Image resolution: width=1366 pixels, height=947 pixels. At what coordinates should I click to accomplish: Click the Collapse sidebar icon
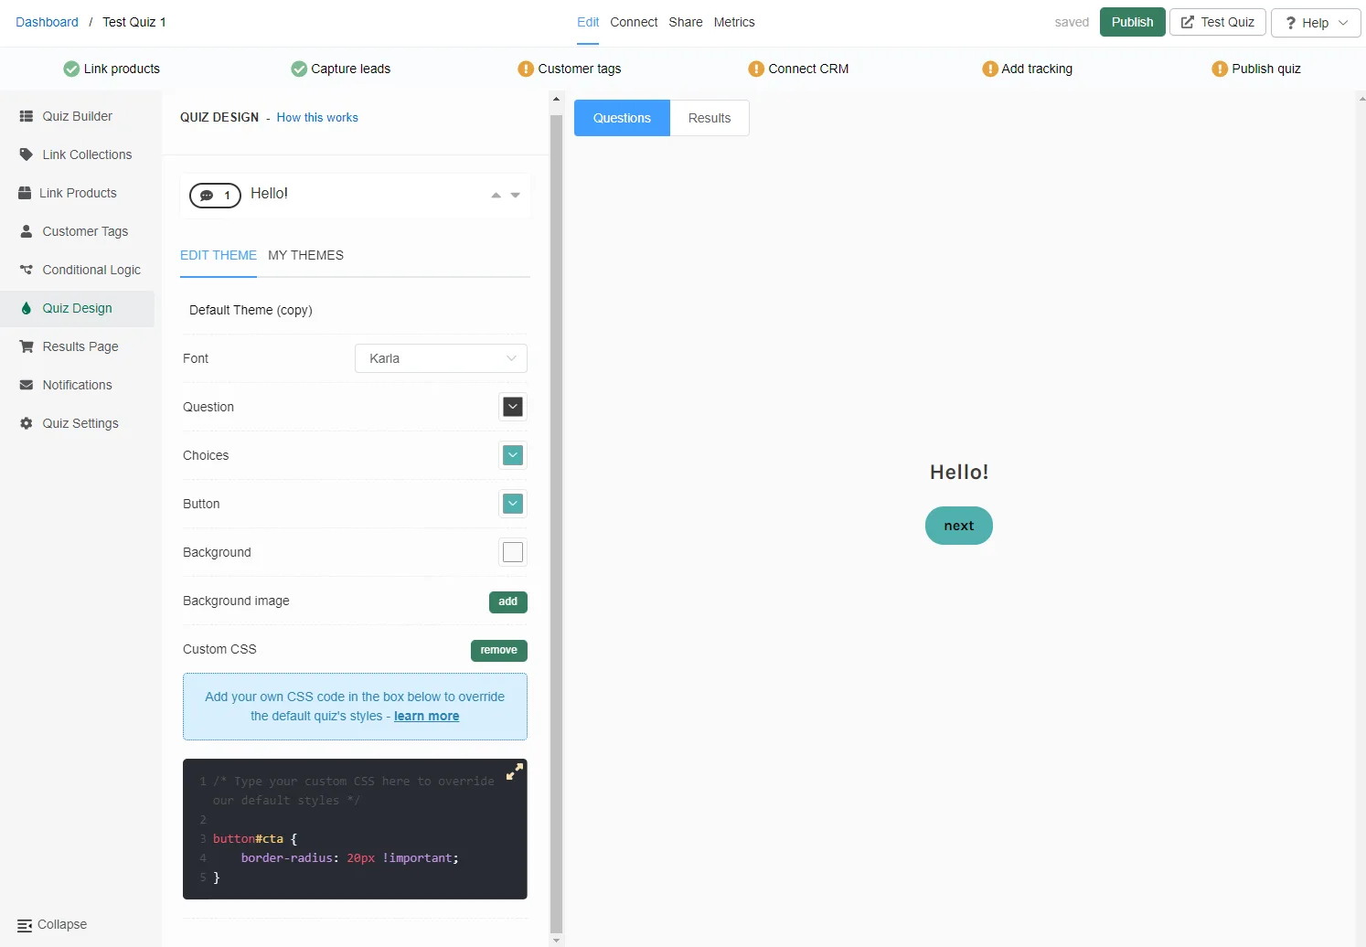25,925
